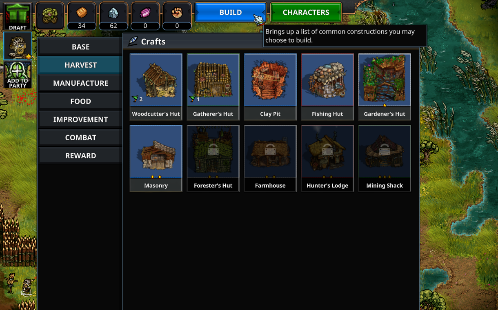The height and width of the screenshot is (310, 498).
Task: Click the locked Farmhouse tile
Action: [x=270, y=158]
